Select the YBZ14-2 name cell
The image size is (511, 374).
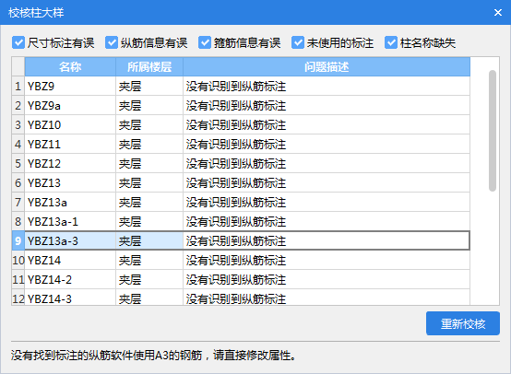point(70,280)
